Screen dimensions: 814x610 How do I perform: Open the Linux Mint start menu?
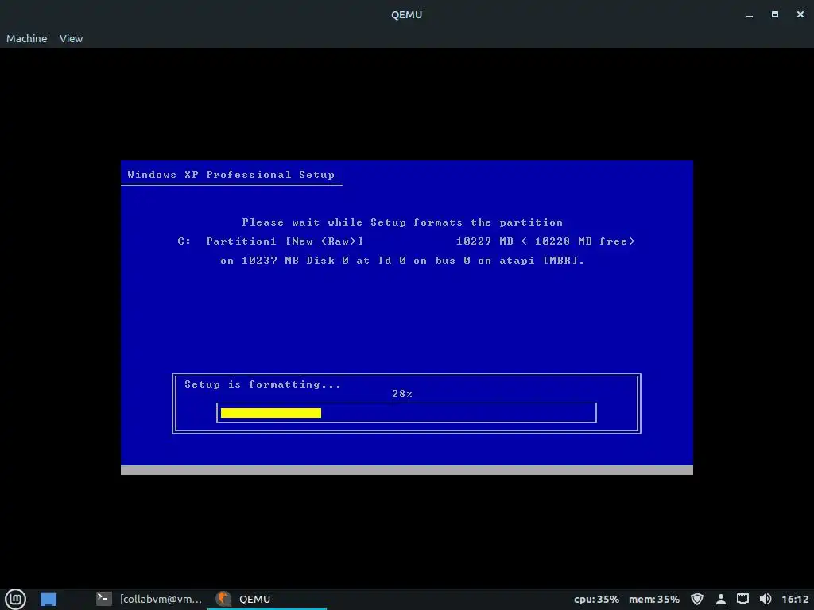click(x=15, y=599)
